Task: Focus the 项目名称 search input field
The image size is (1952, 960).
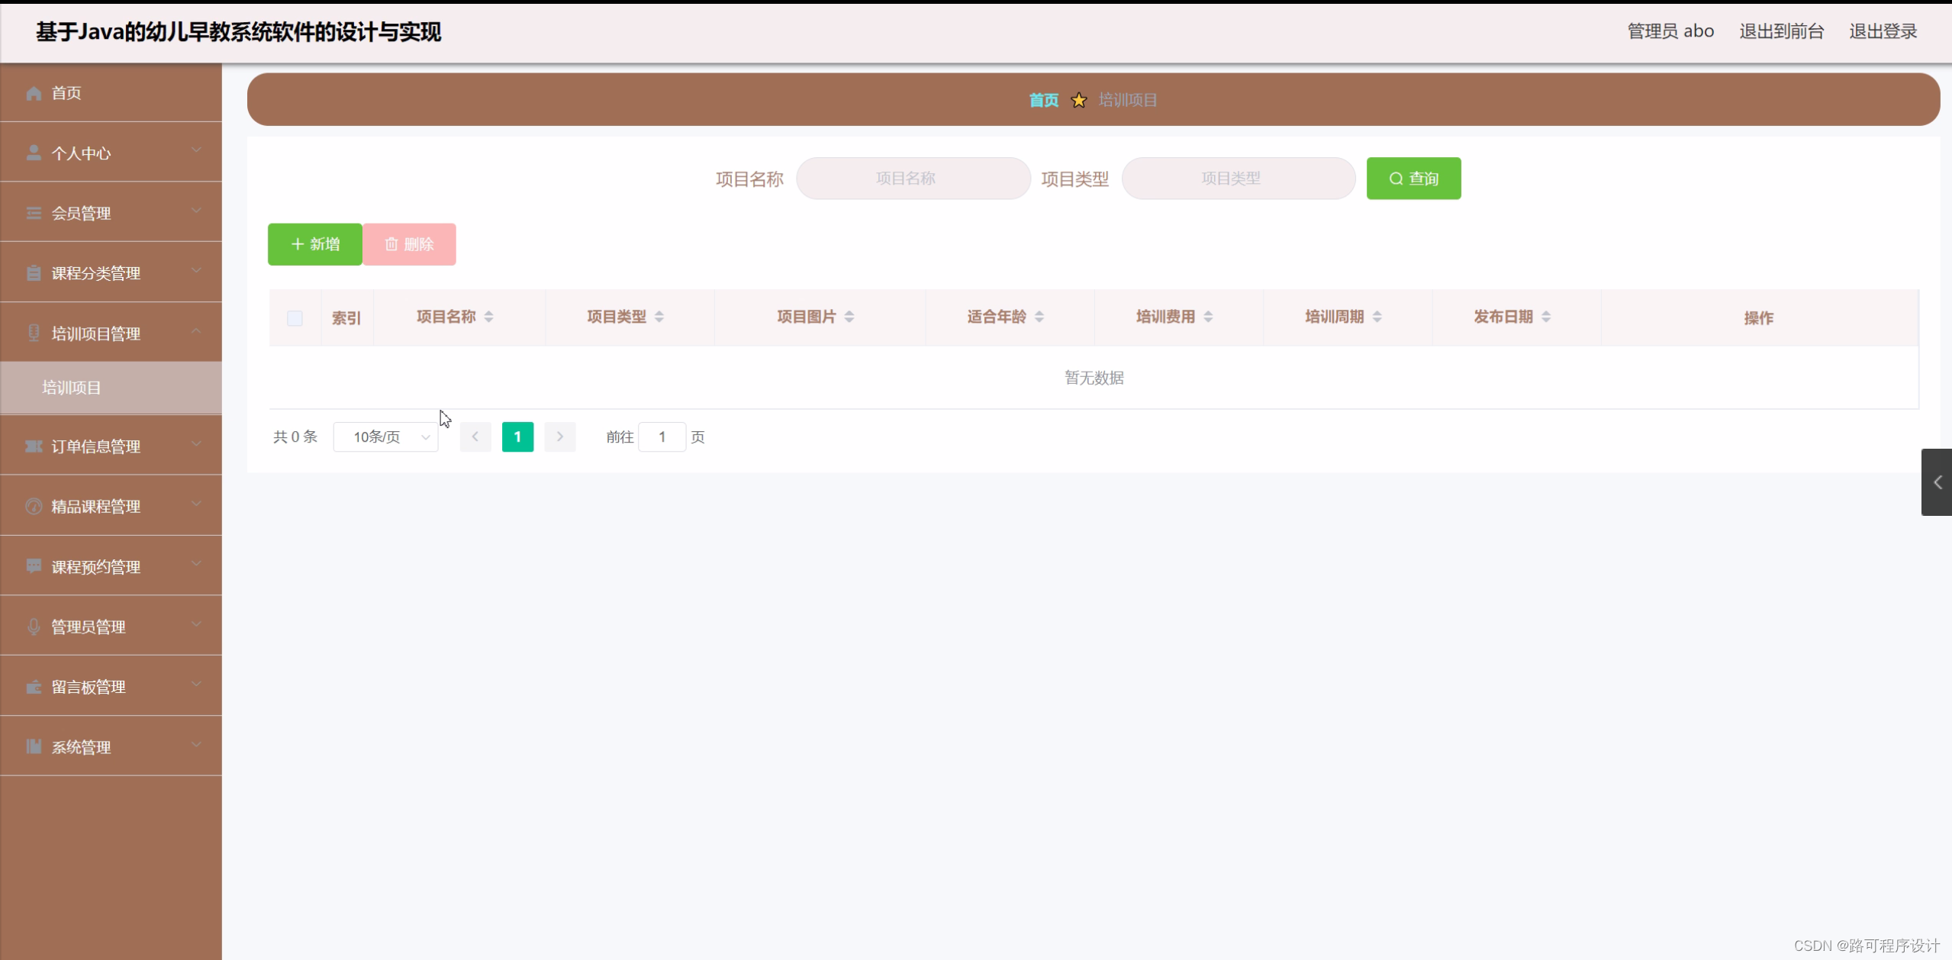Action: [x=913, y=179]
